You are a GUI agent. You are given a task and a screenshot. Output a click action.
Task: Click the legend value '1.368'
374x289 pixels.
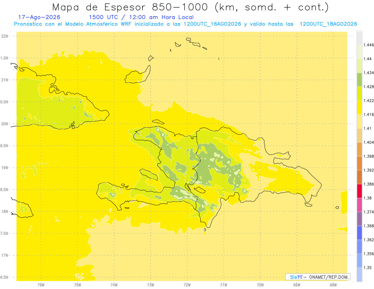(x=369, y=226)
